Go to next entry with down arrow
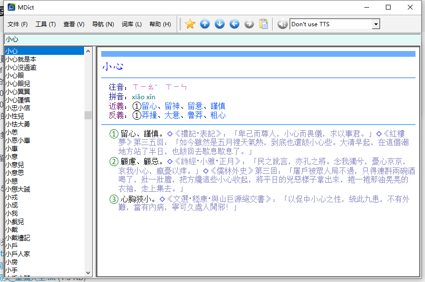 pyautogui.click(x=220, y=24)
